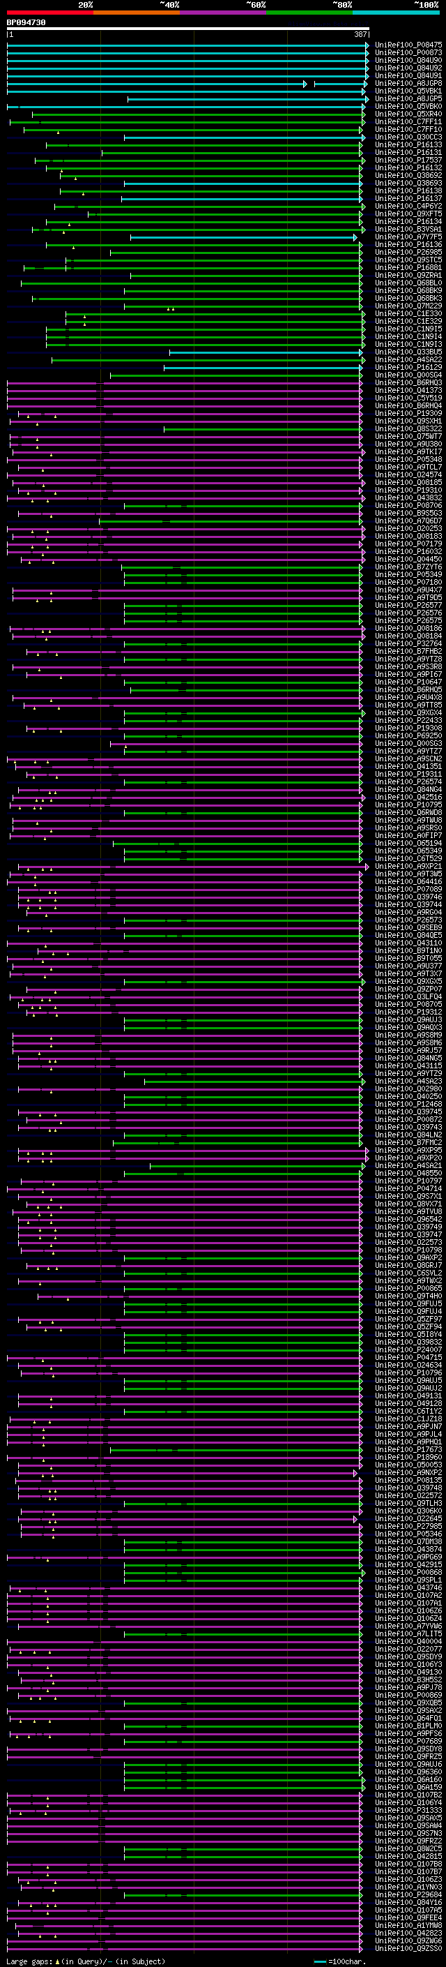Select the UniRef100_Q9XGX4 label

tap(408, 712)
